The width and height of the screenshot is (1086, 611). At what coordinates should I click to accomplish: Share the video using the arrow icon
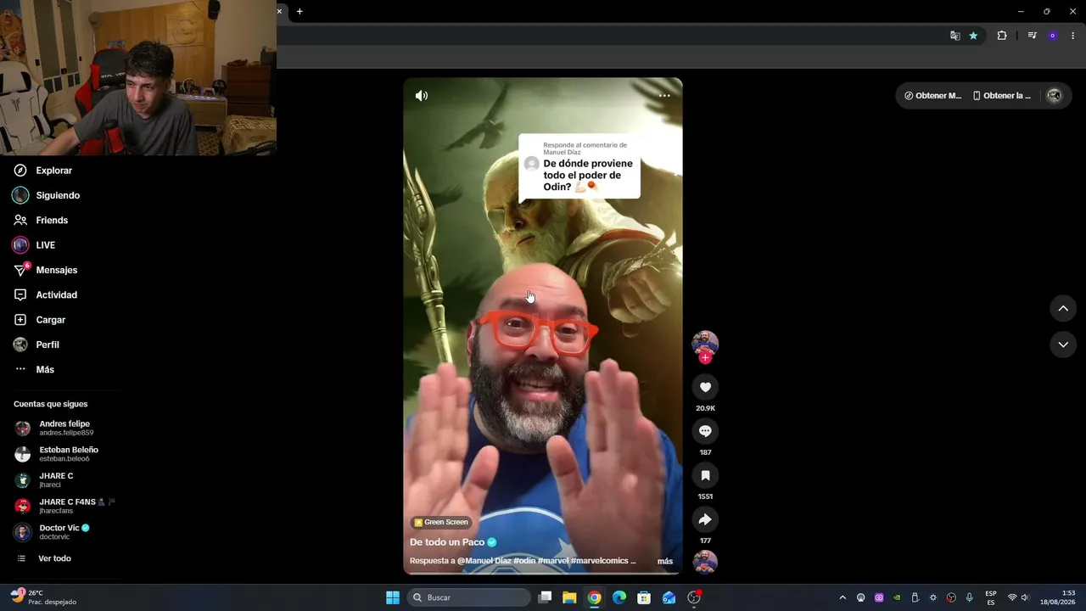tap(705, 519)
